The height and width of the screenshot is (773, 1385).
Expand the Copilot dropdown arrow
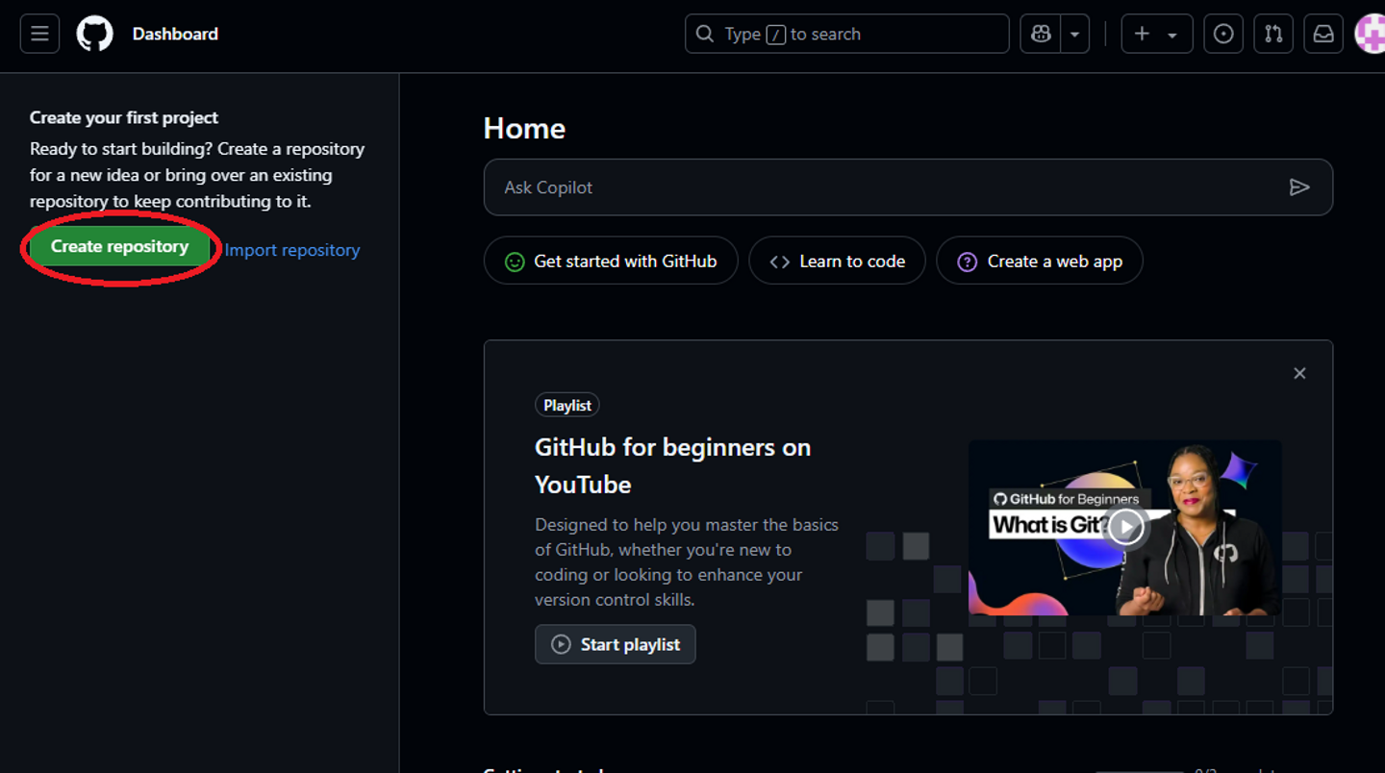pos(1075,34)
